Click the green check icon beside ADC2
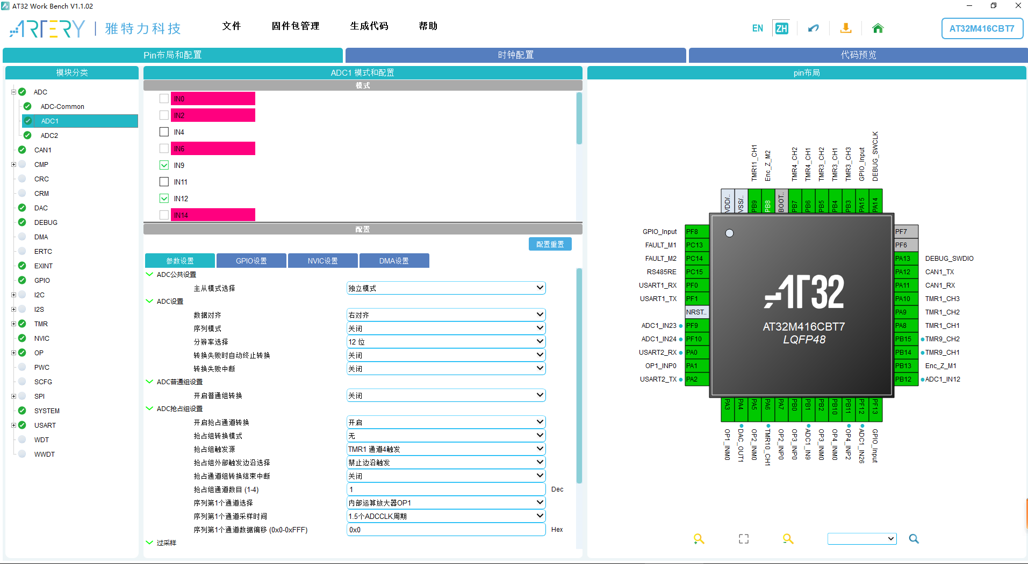 click(x=27, y=135)
